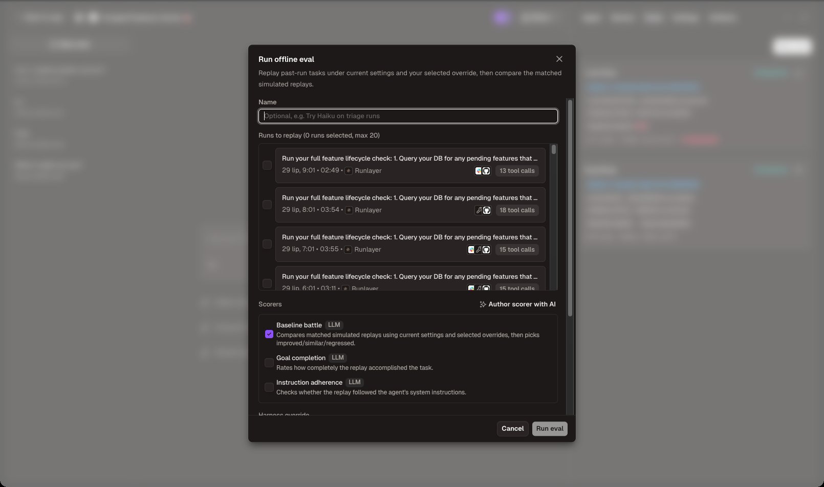
Task: Click the Goal completion label
Action: 301,358
